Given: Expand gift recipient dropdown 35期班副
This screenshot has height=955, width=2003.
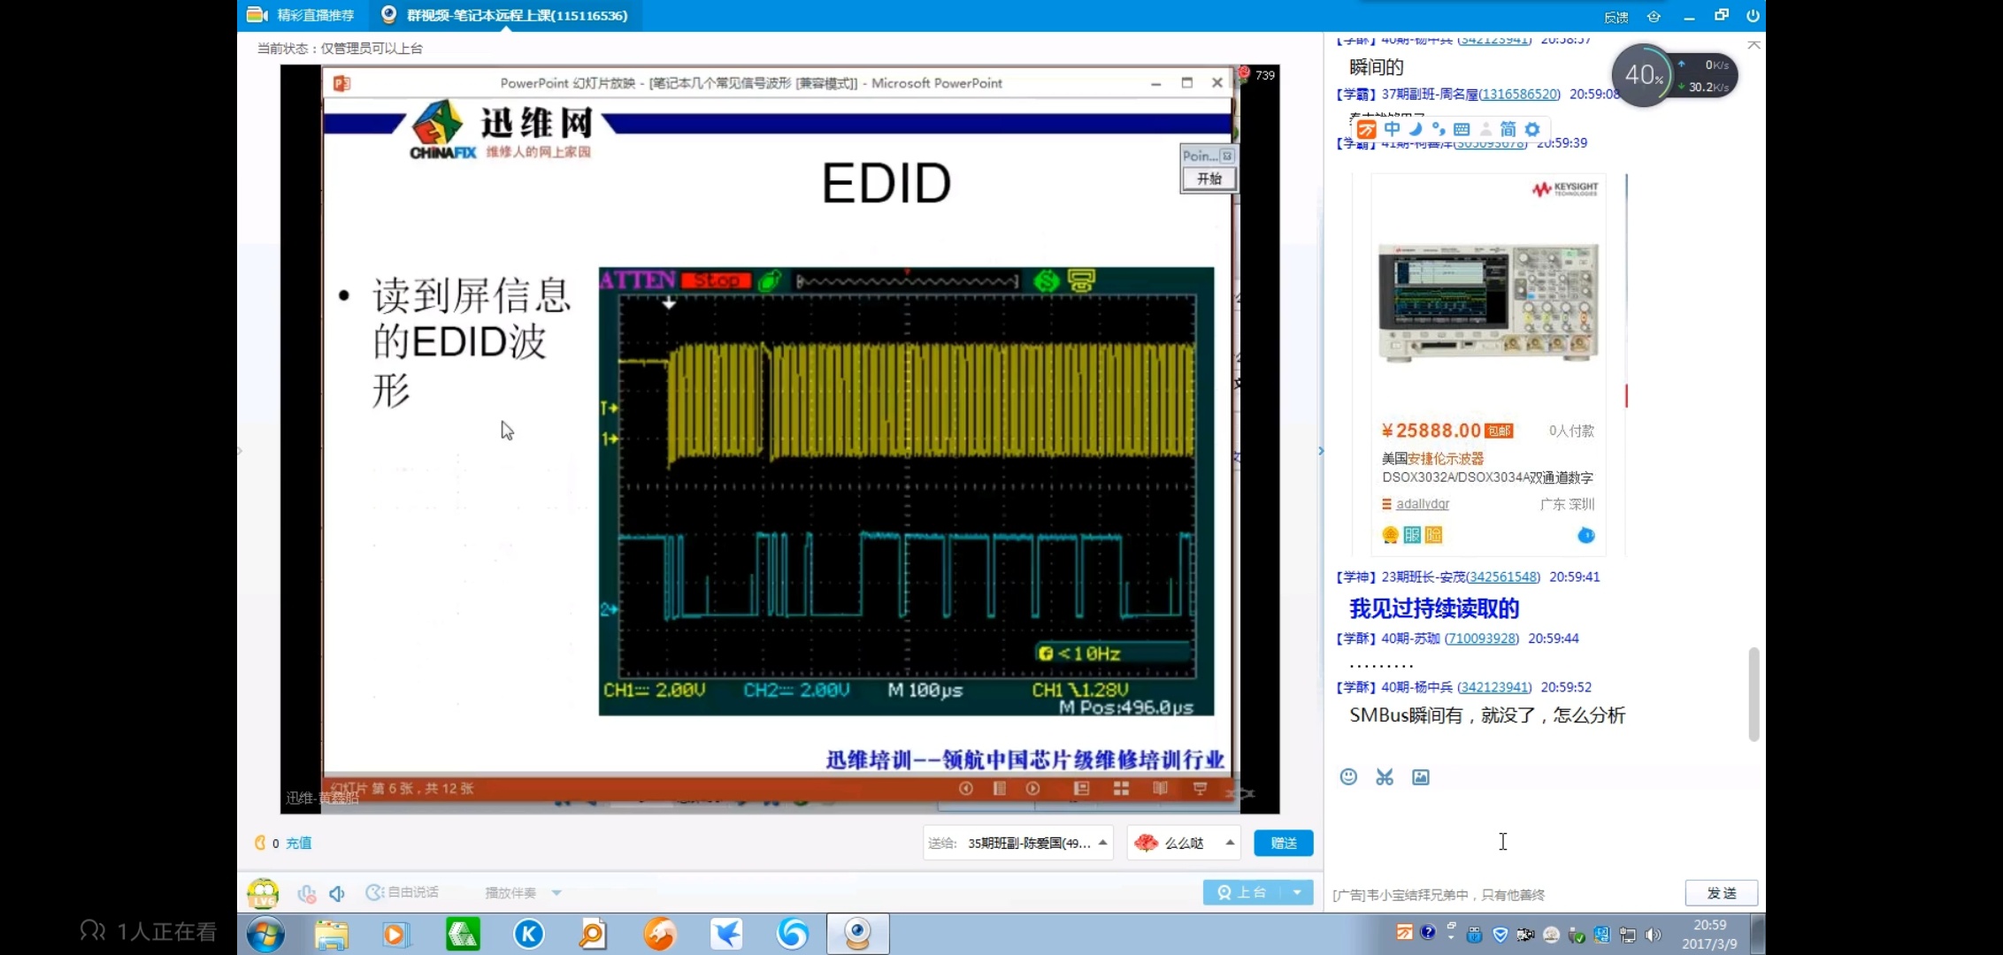Looking at the screenshot, I should [x=1102, y=843].
